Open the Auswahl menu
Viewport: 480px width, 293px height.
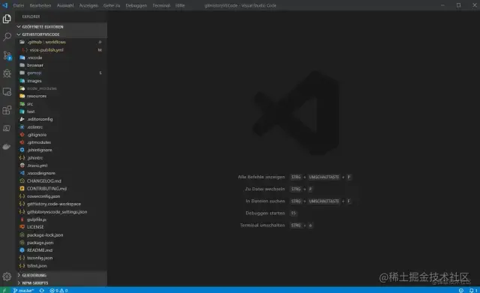(x=65, y=5)
